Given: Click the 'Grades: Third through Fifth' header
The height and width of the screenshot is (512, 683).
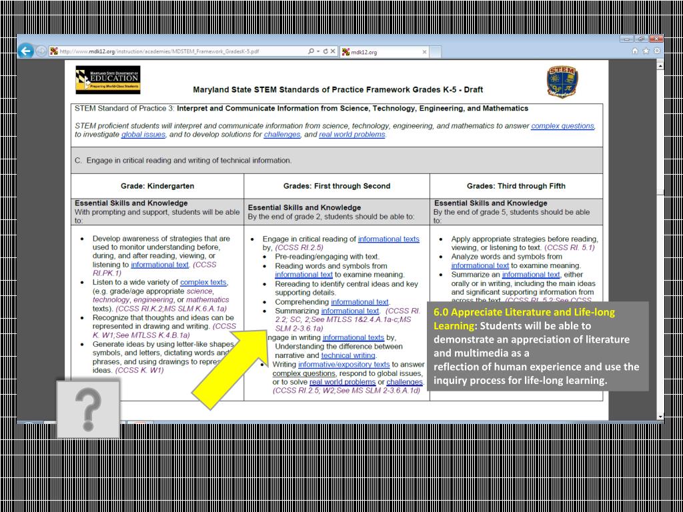Looking at the screenshot, I should (x=516, y=186).
